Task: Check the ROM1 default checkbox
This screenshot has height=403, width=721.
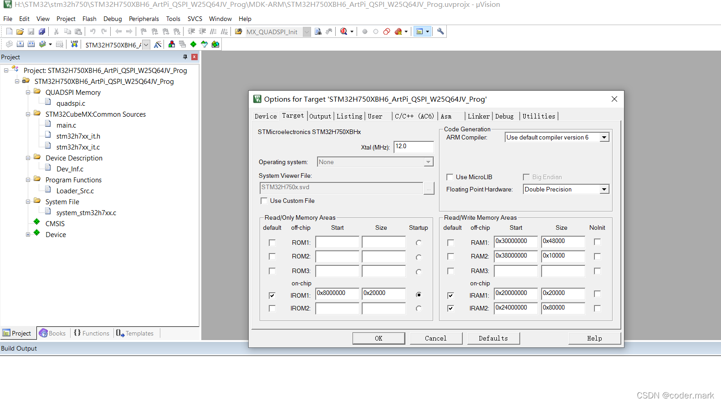Action: point(272,243)
